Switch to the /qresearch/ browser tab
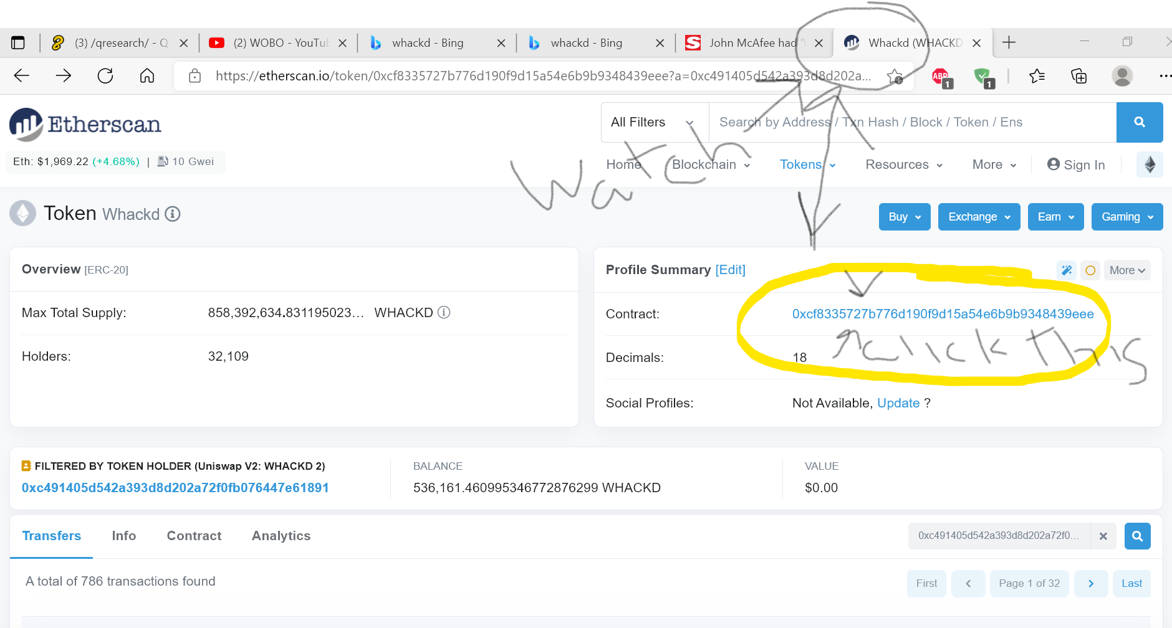 pos(120,43)
